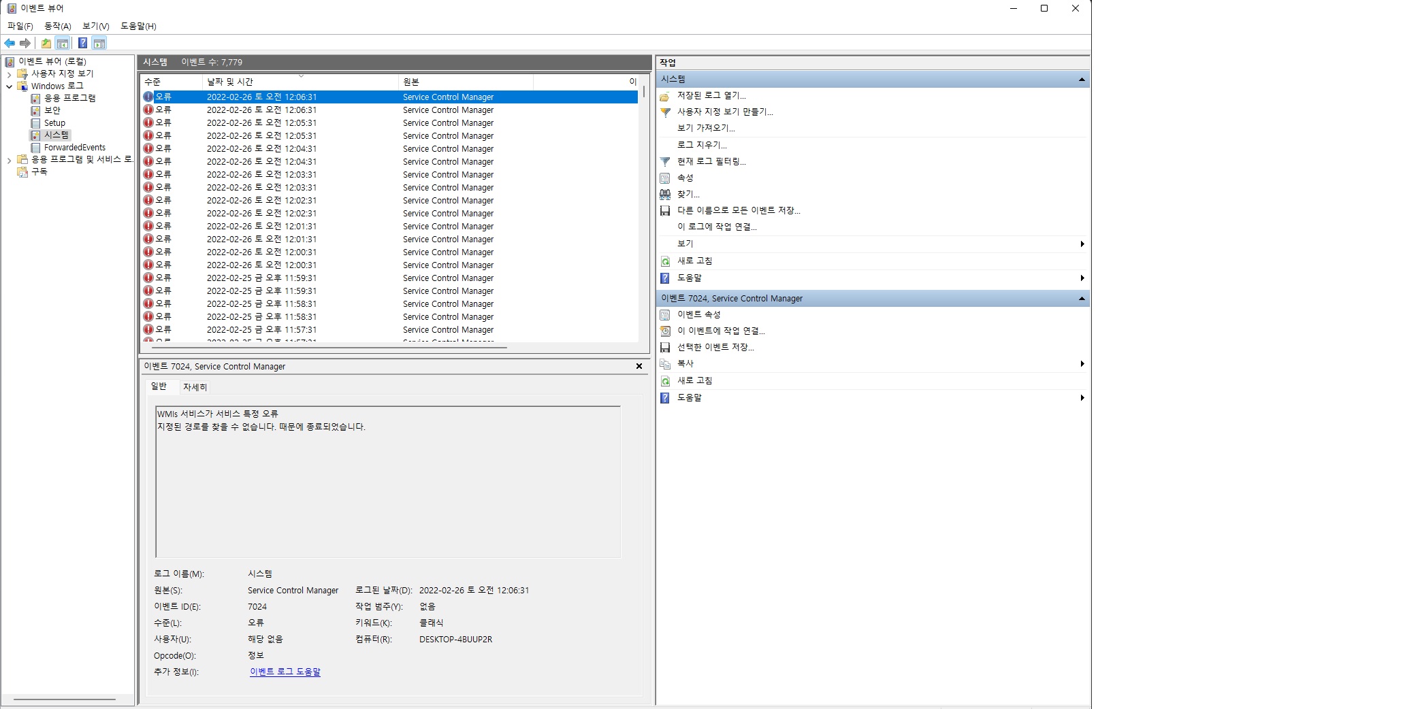Open 이벤트 속성 action
1405x709 pixels.
[x=698, y=315]
